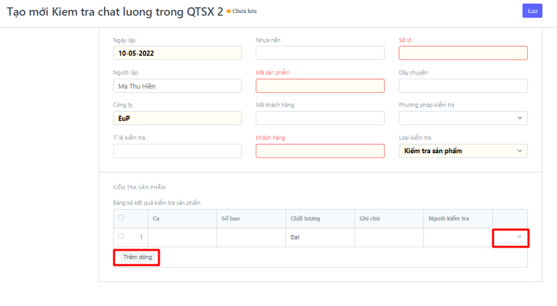Select the Mã khách hàng field
The image size is (557, 306).
(x=320, y=118)
